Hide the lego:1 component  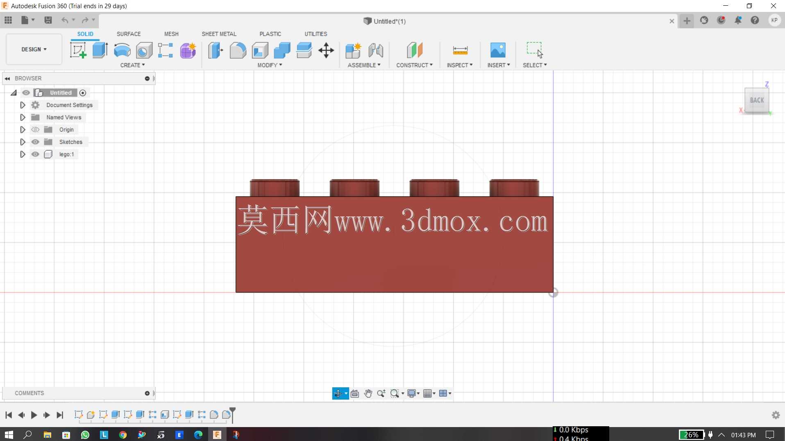coord(36,154)
